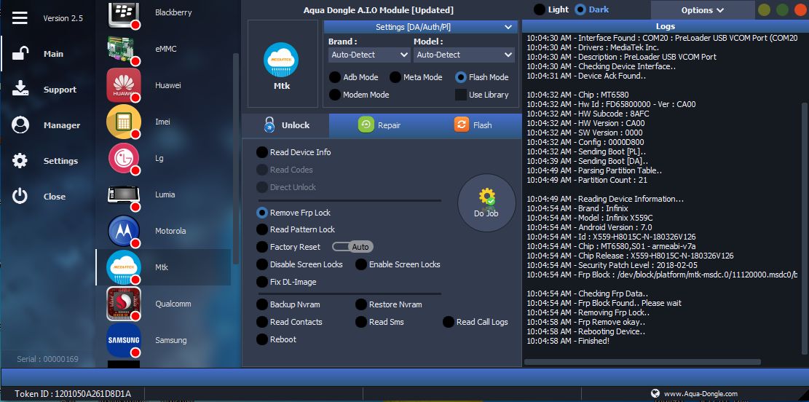Expand the Brand Auto-Detect dropdown
Viewport: 809px width, 402px height.
369,55
